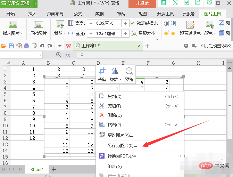Switch to the 插入 ribbon tab
Screen dimensions: 233x177
[x=32, y=14]
